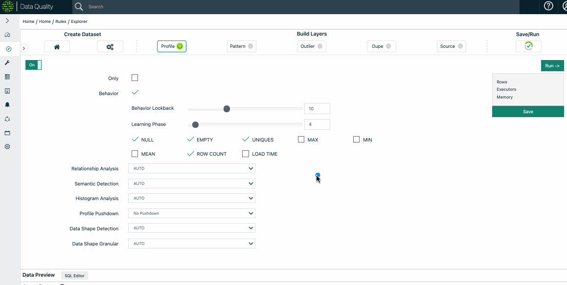Click the calendar icon in sidebar
The image size is (567, 285).
(x=7, y=133)
